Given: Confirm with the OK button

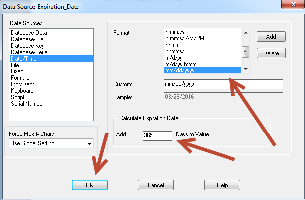Looking at the screenshot, I should pos(89,185).
